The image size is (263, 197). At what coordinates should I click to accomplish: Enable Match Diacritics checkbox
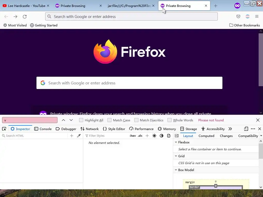point(136,120)
